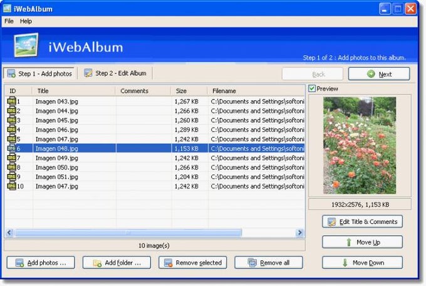Select the Imagen 046.jpg title
The image size is (426, 286).
tap(57, 130)
